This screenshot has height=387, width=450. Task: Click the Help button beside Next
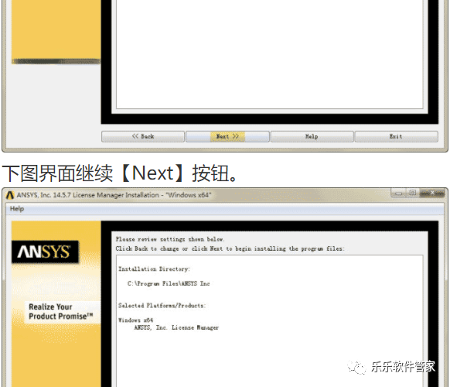[x=312, y=136]
